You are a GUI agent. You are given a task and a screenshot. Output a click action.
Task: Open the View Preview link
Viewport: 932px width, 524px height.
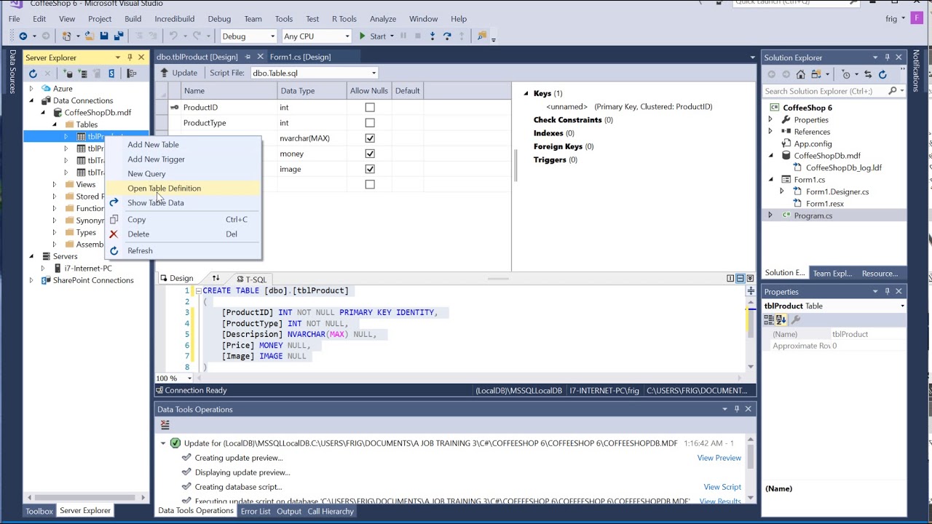[x=719, y=458]
